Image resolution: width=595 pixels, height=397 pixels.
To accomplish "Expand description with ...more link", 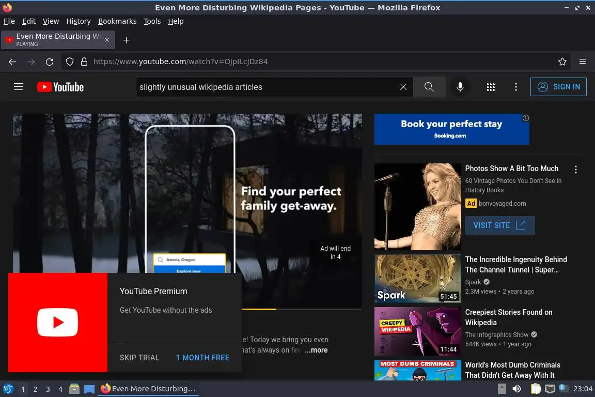I will pos(316,350).
